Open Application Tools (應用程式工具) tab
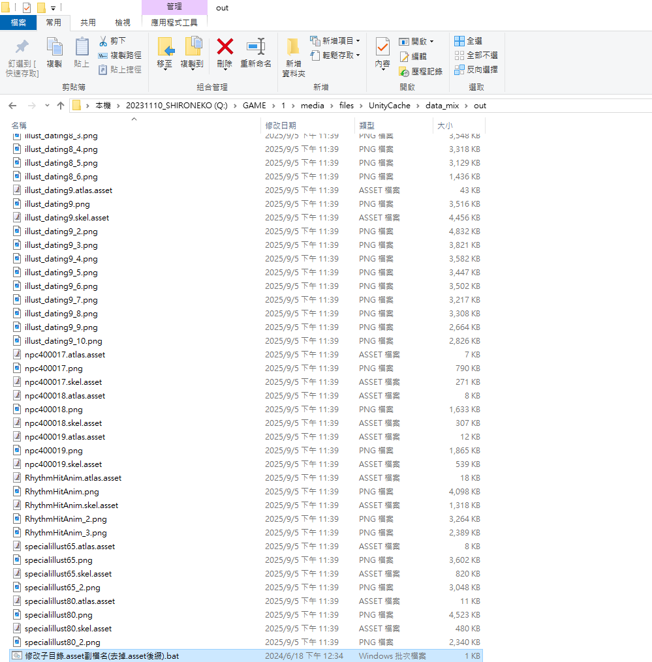 coord(174,23)
